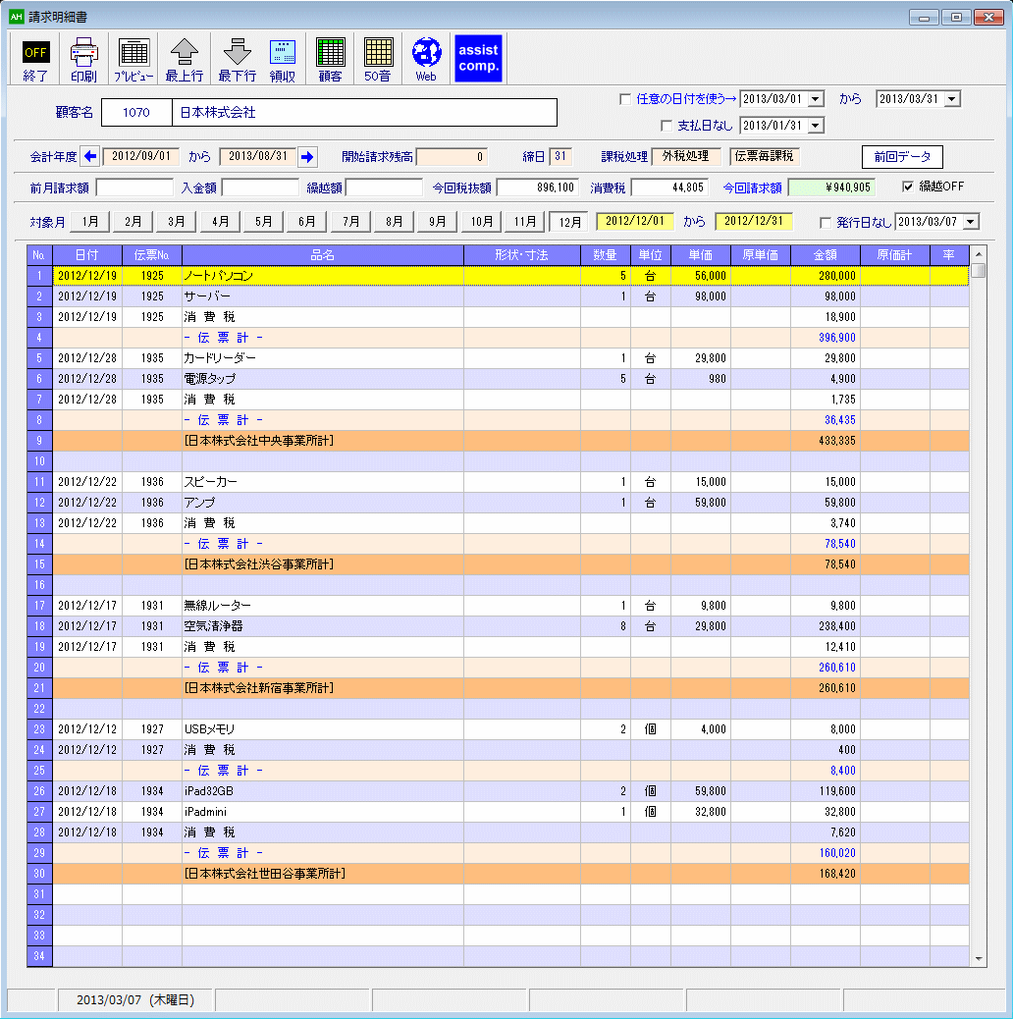Open the 2013/03/01 start date dropdown
Image resolution: width=1013 pixels, height=1019 pixels.
tap(816, 99)
